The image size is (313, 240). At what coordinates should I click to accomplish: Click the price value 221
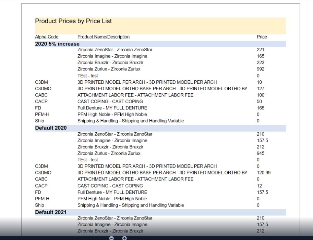pyautogui.click(x=261, y=50)
